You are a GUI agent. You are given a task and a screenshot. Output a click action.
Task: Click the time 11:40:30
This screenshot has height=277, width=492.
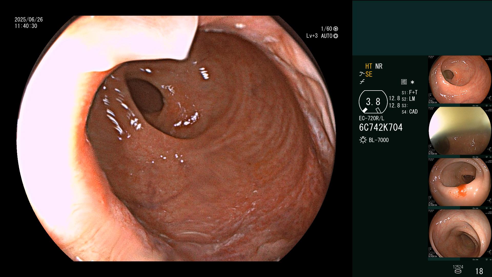coord(26,26)
